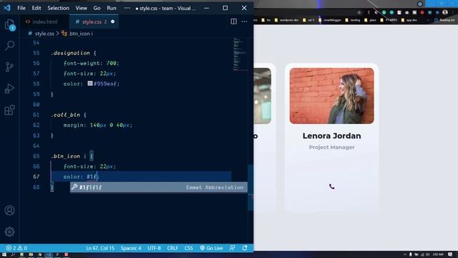Open the Accounts menu icon

point(9,210)
